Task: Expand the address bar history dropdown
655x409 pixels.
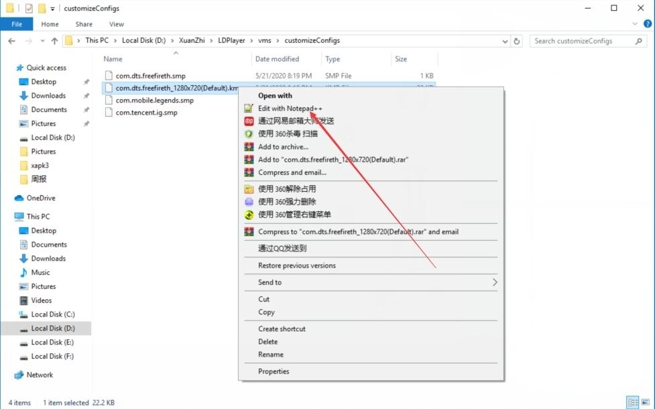Action: tap(505, 40)
